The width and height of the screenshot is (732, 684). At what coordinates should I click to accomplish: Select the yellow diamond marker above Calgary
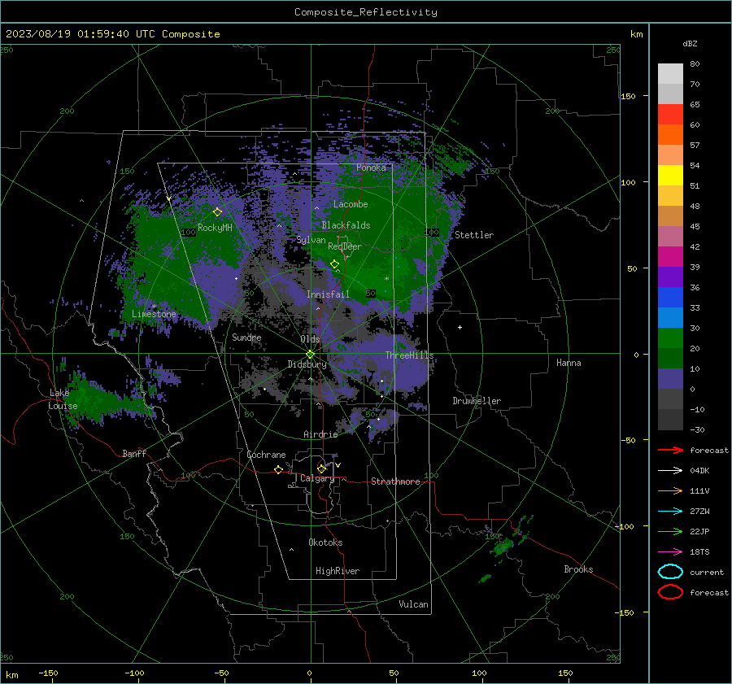pos(321,468)
